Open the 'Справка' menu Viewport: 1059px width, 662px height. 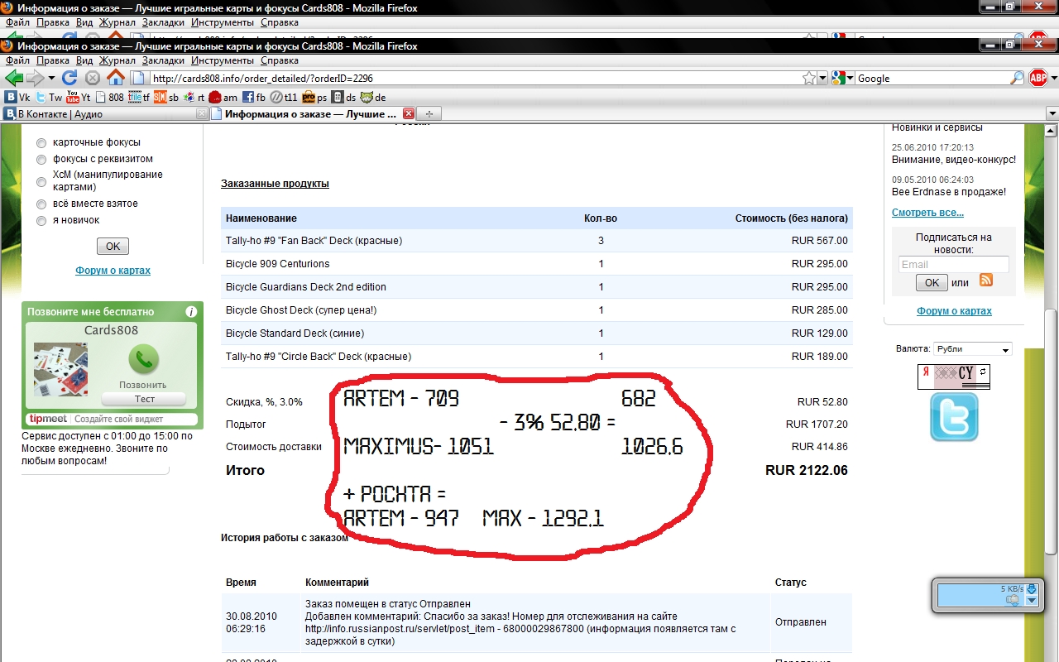click(x=279, y=60)
